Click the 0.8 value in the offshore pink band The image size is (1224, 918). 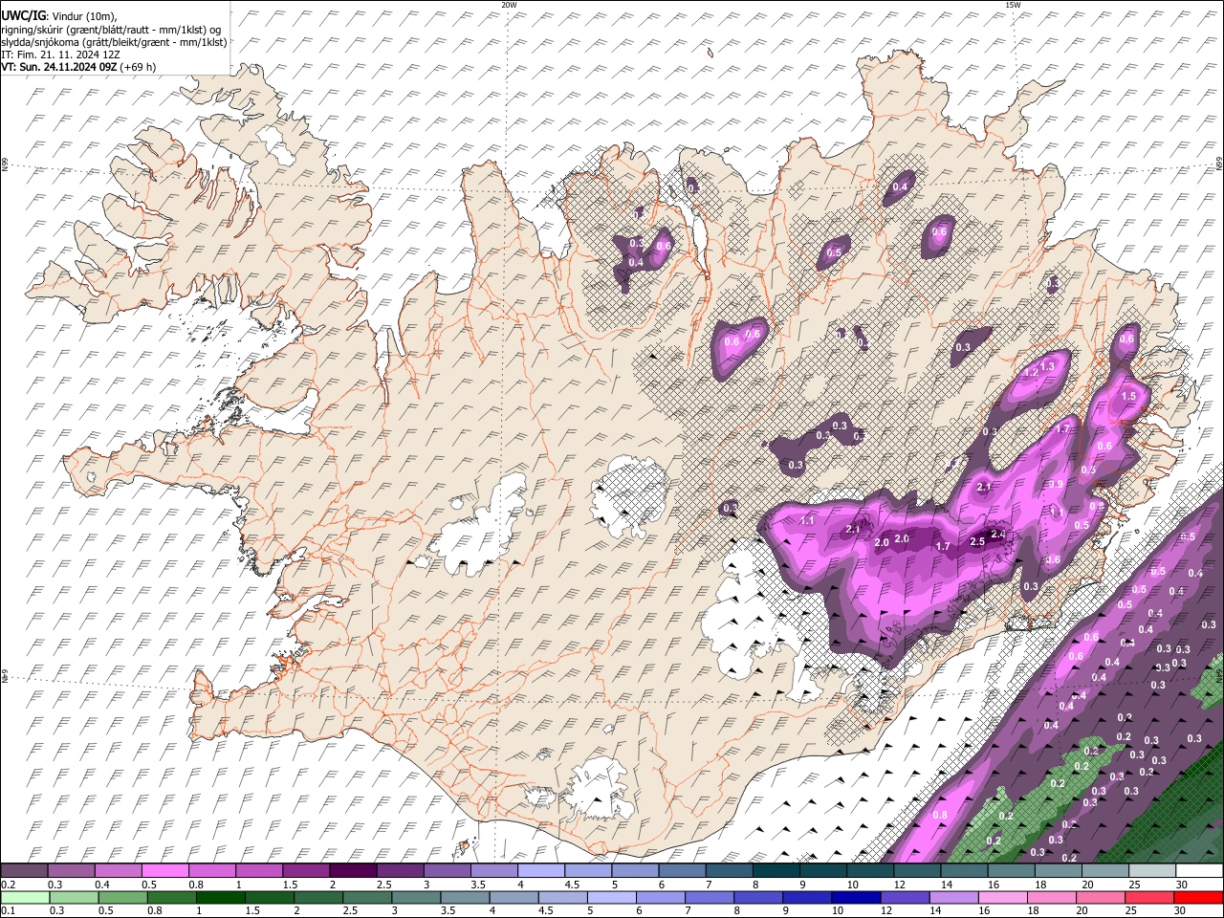(x=939, y=815)
